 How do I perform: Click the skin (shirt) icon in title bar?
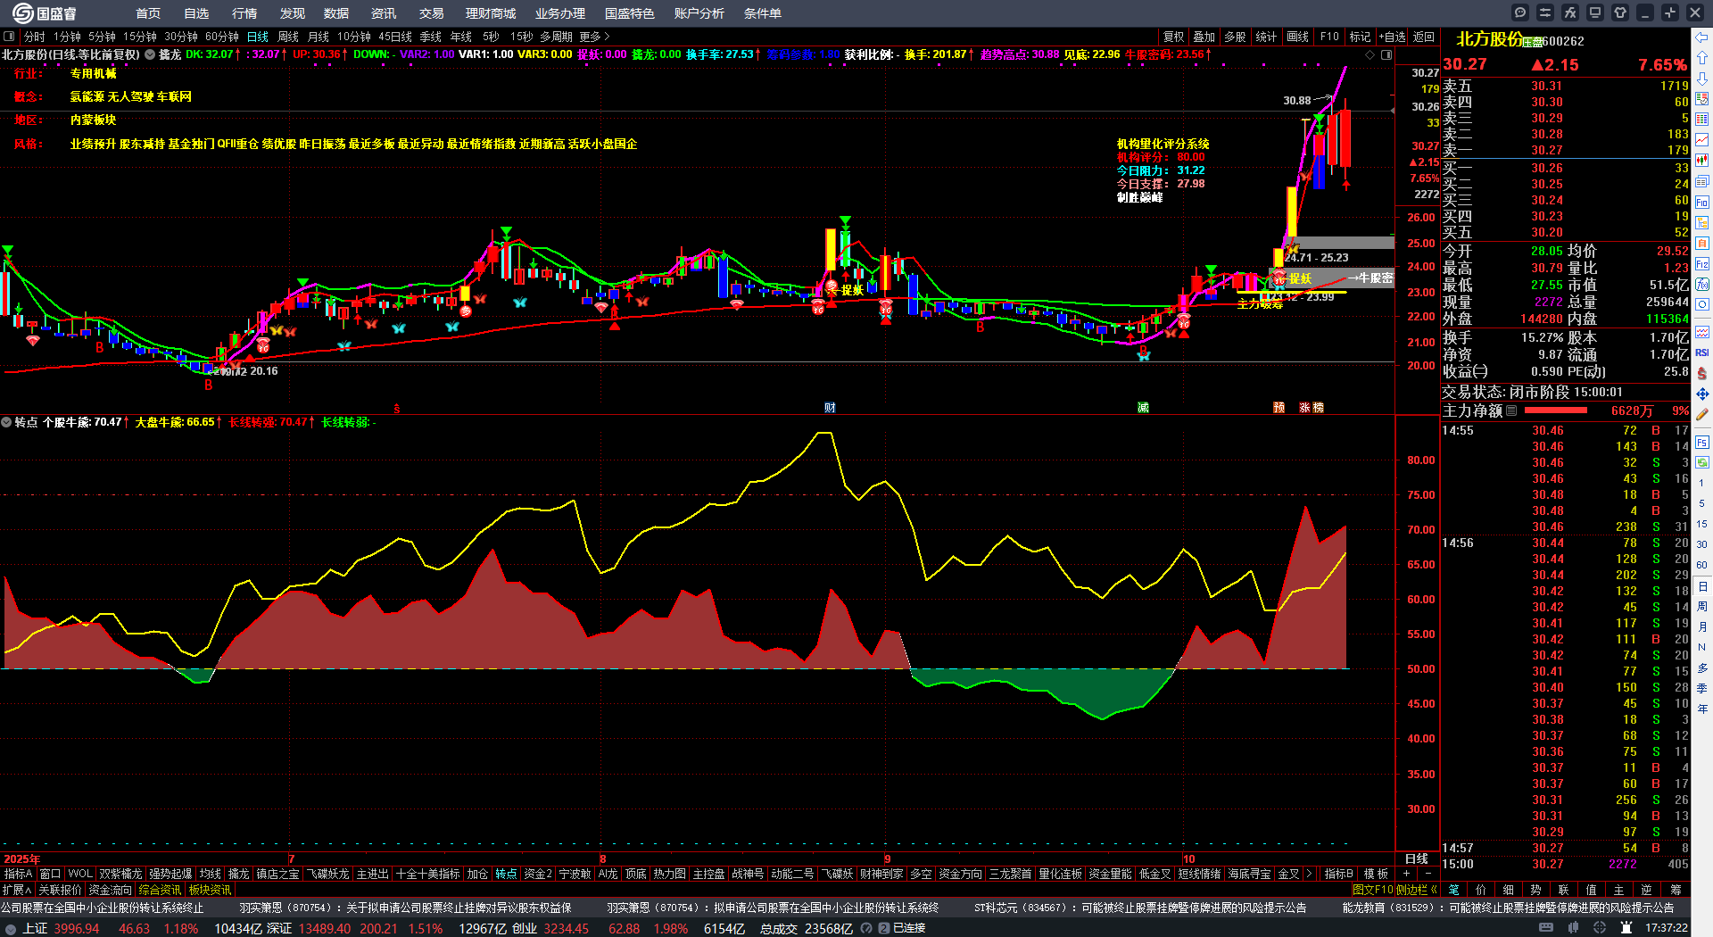click(x=1620, y=12)
